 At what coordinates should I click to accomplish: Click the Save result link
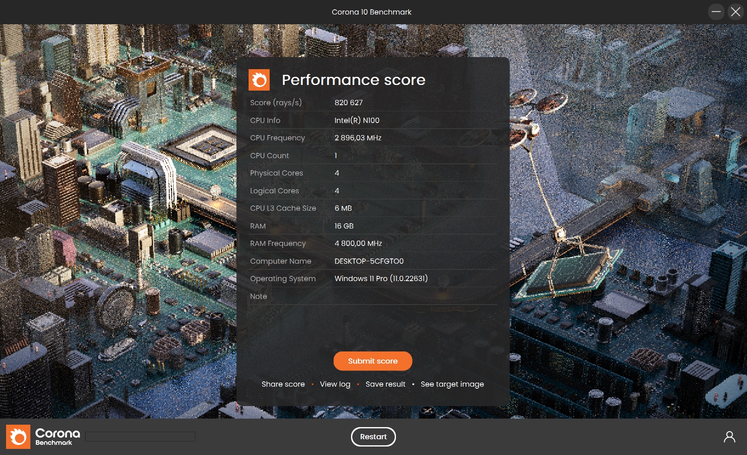point(385,384)
